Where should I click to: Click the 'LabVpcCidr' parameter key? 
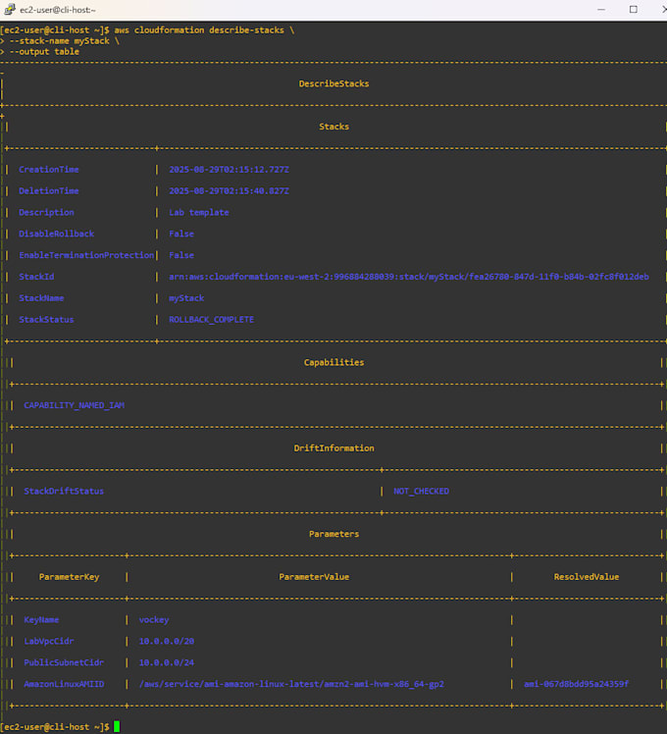pyautogui.click(x=49, y=642)
